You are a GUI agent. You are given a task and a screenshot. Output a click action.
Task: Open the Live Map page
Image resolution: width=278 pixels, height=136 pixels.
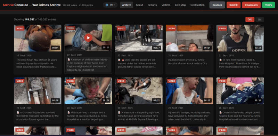[180, 5]
